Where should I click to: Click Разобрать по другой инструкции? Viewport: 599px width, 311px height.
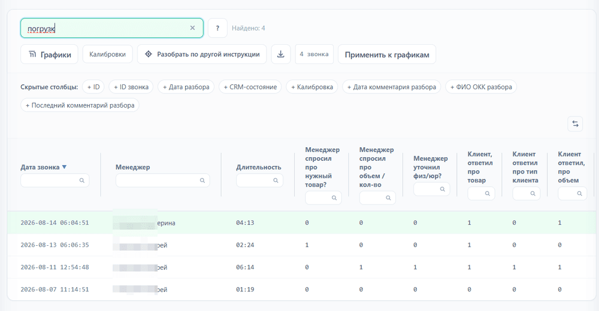(x=202, y=54)
